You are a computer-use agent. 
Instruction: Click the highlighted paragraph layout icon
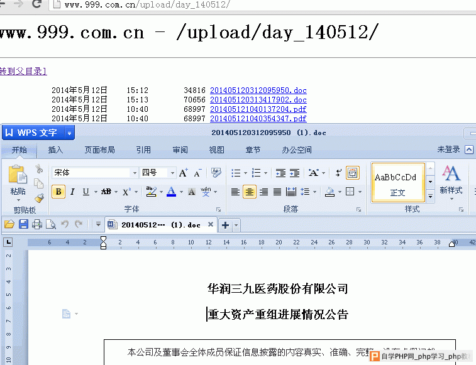(353, 173)
